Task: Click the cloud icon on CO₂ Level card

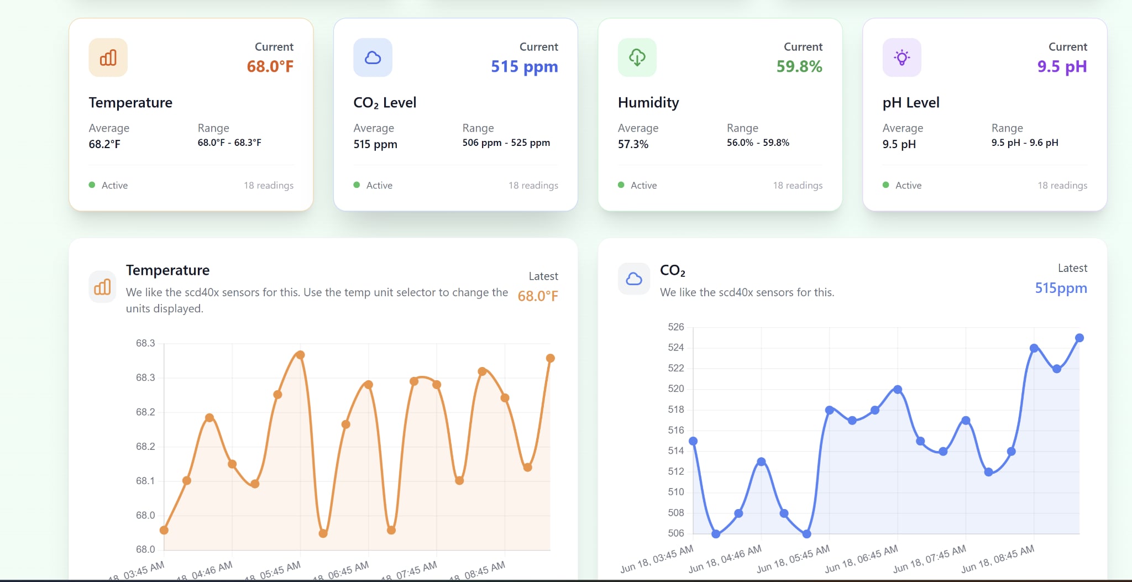Action: (x=373, y=57)
